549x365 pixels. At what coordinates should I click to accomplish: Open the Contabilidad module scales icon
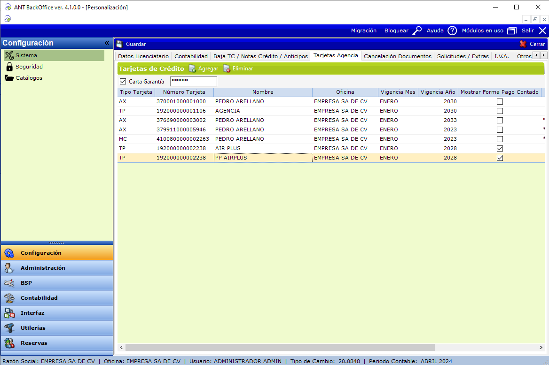9,298
